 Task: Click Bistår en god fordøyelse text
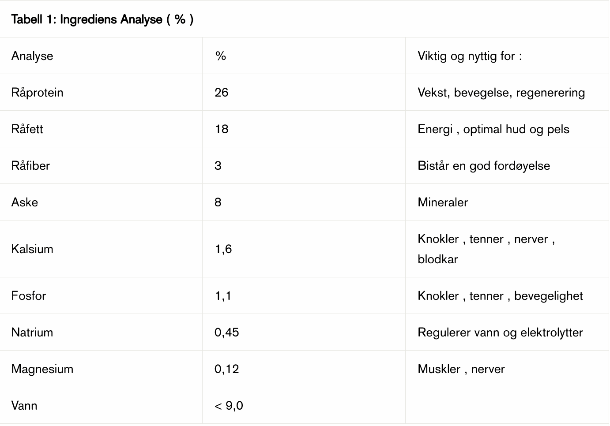pyautogui.click(x=484, y=166)
